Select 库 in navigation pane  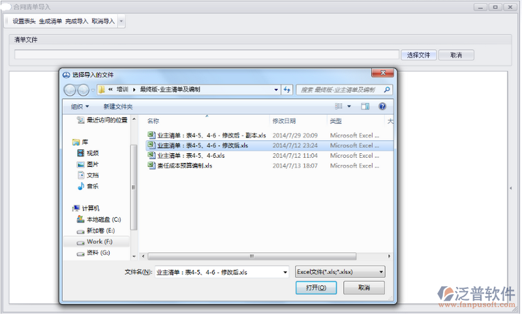[x=80, y=142]
